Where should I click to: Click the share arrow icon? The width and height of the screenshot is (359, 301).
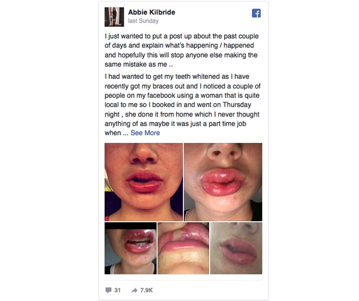[134, 290]
